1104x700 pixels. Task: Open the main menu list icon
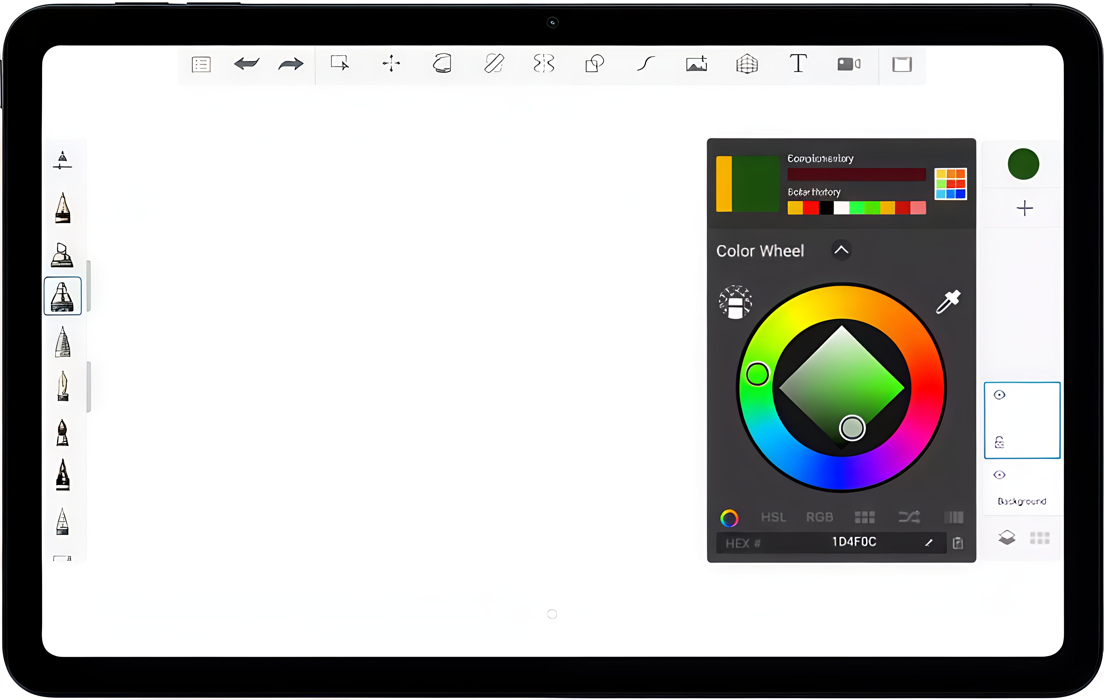[x=201, y=65]
